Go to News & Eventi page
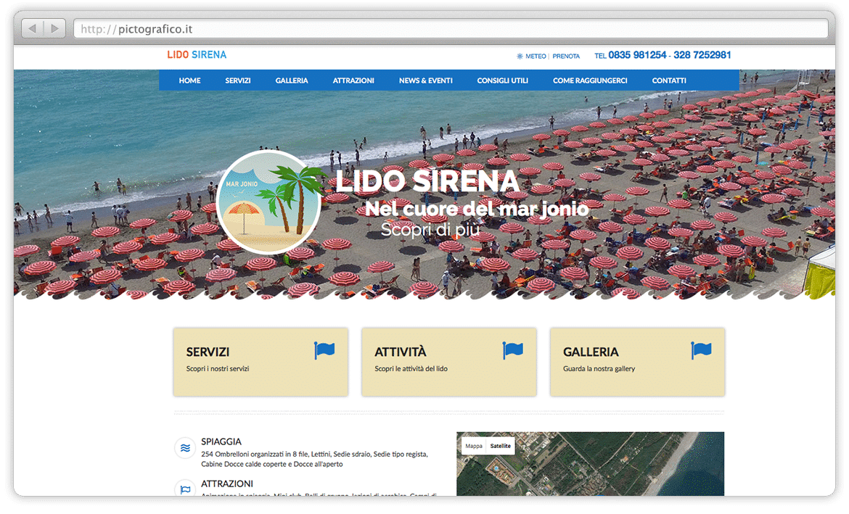849x514 pixels. [425, 80]
